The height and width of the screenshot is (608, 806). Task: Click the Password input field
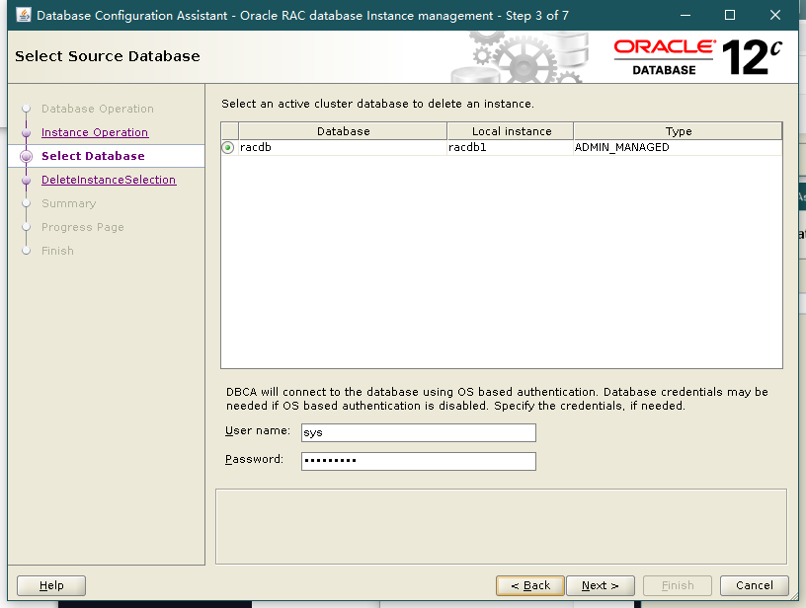(x=419, y=461)
